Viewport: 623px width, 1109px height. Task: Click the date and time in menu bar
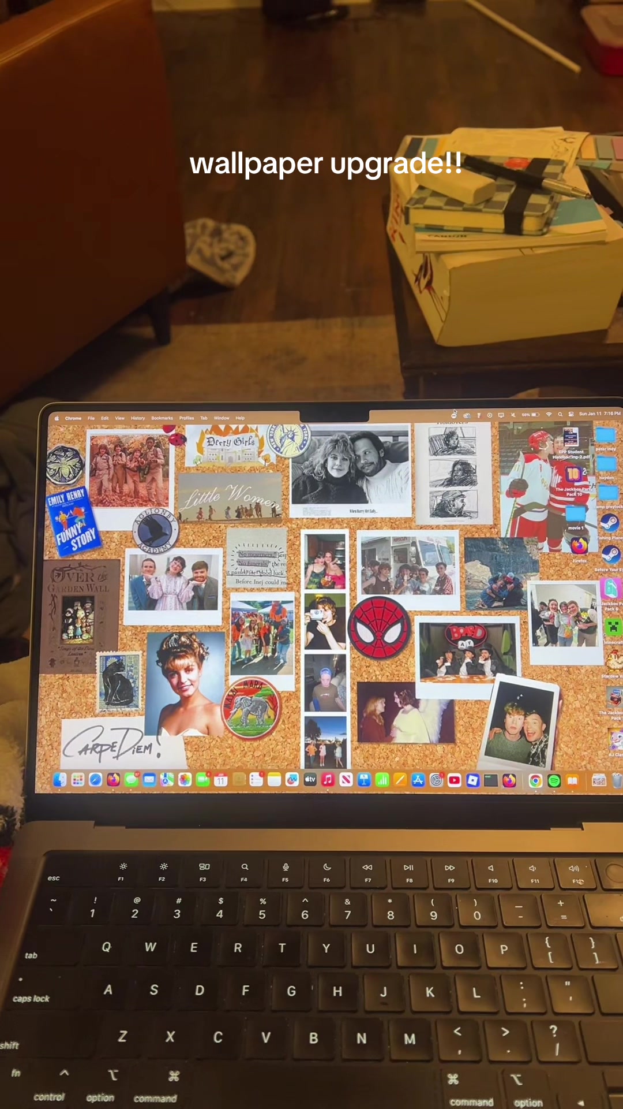tap(600, 414)
